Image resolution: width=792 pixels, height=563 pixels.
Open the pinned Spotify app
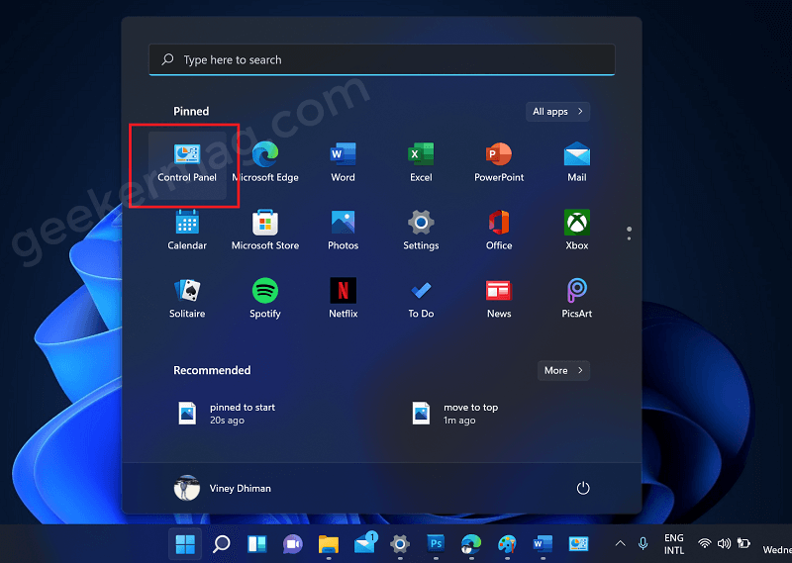[x=265, y=299]
